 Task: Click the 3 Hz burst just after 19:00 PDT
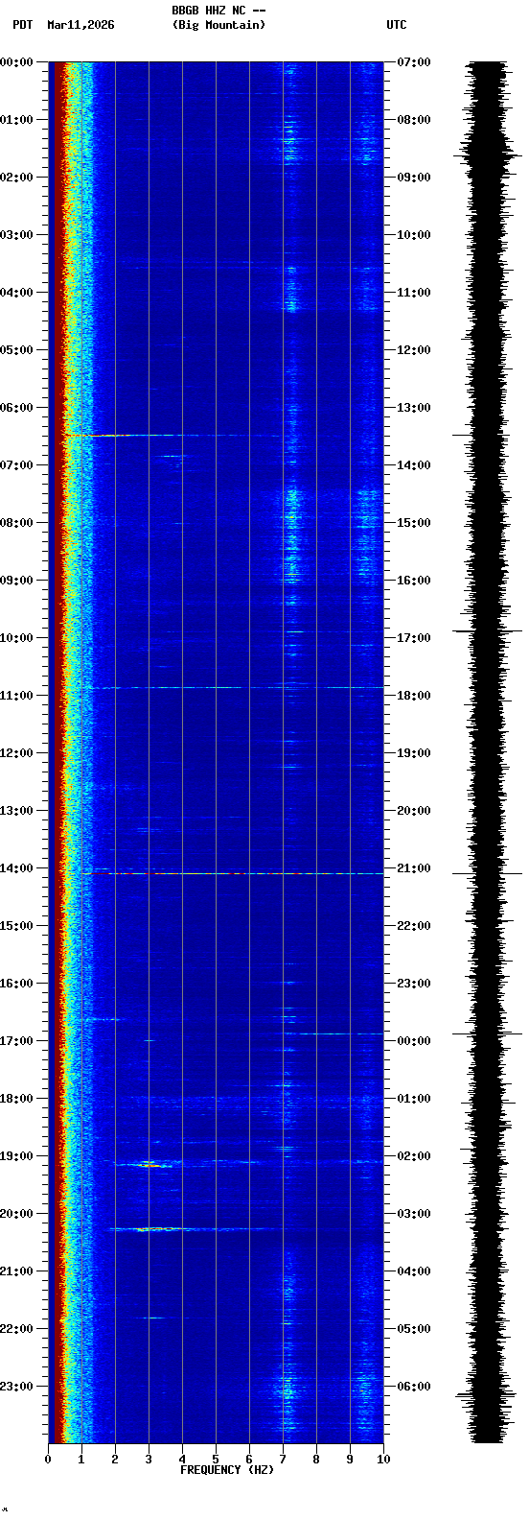point(150,1164)
